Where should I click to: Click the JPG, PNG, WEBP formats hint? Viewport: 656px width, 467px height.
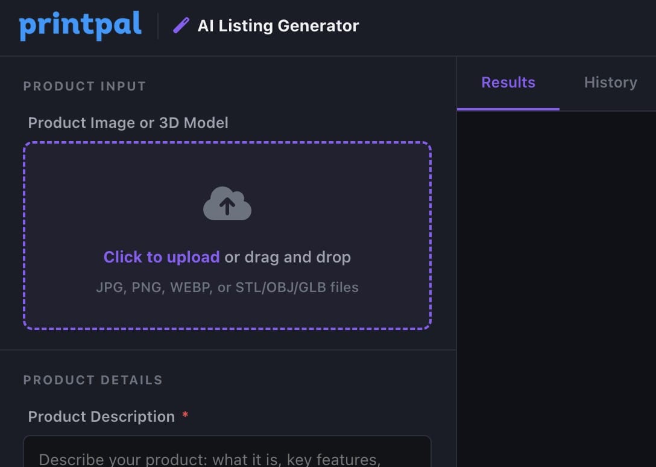point(227,287)
